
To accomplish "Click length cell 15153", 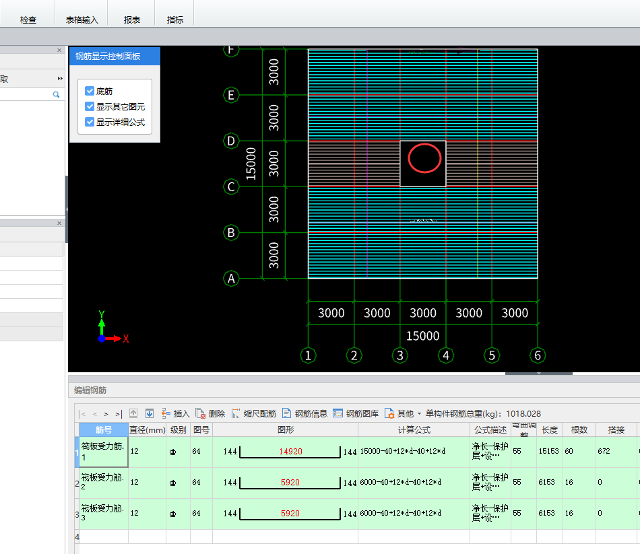I will point(548,451).
